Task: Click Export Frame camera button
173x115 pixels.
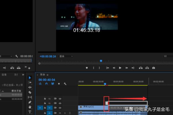Action: 154,68
